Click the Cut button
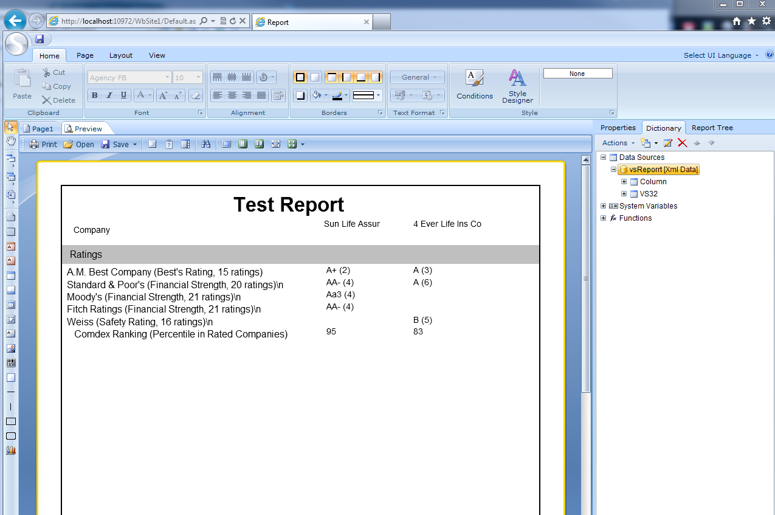 tap(53, 72)
